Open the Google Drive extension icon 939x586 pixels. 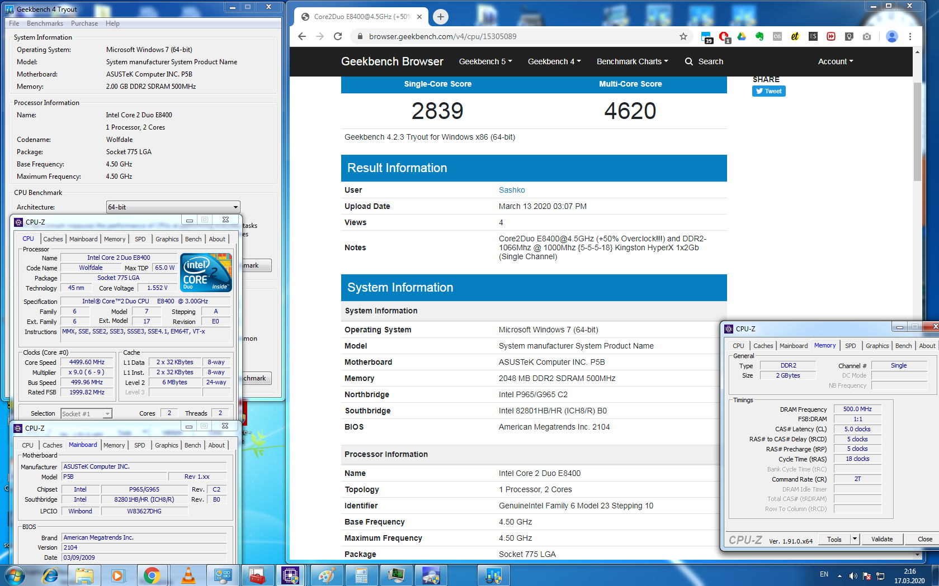click(x=742, y=36)
